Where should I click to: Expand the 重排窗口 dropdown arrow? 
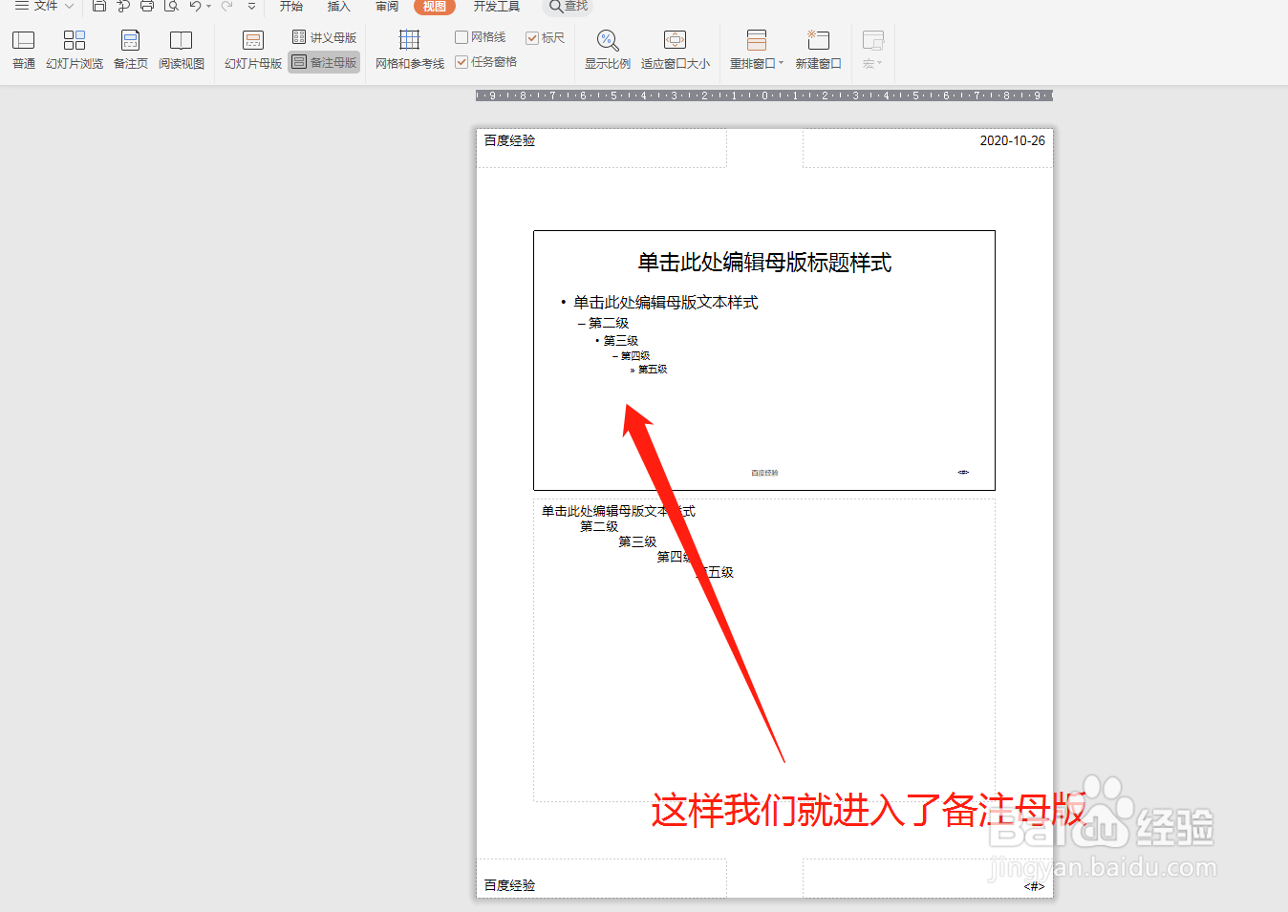coord(782,64)
